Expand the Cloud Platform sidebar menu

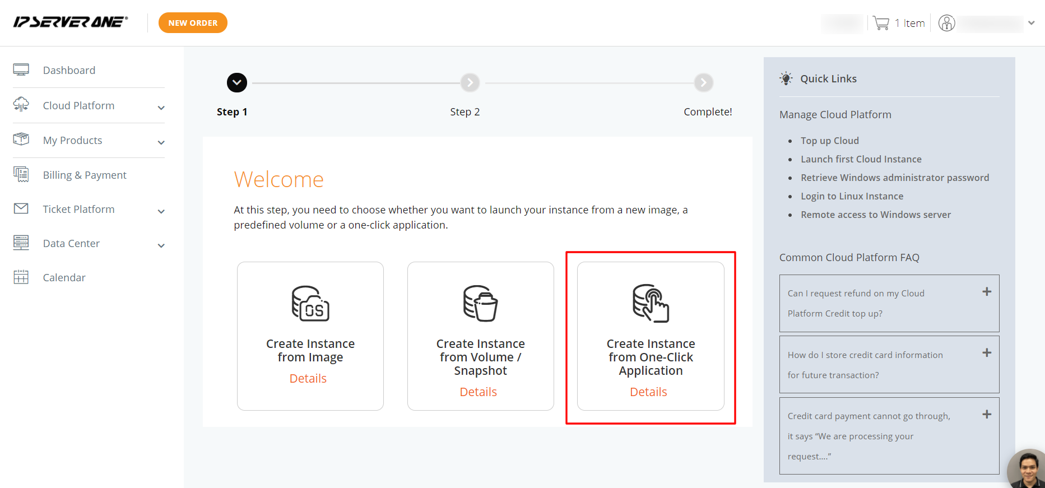pyautogui.click(x=78, y=105)
